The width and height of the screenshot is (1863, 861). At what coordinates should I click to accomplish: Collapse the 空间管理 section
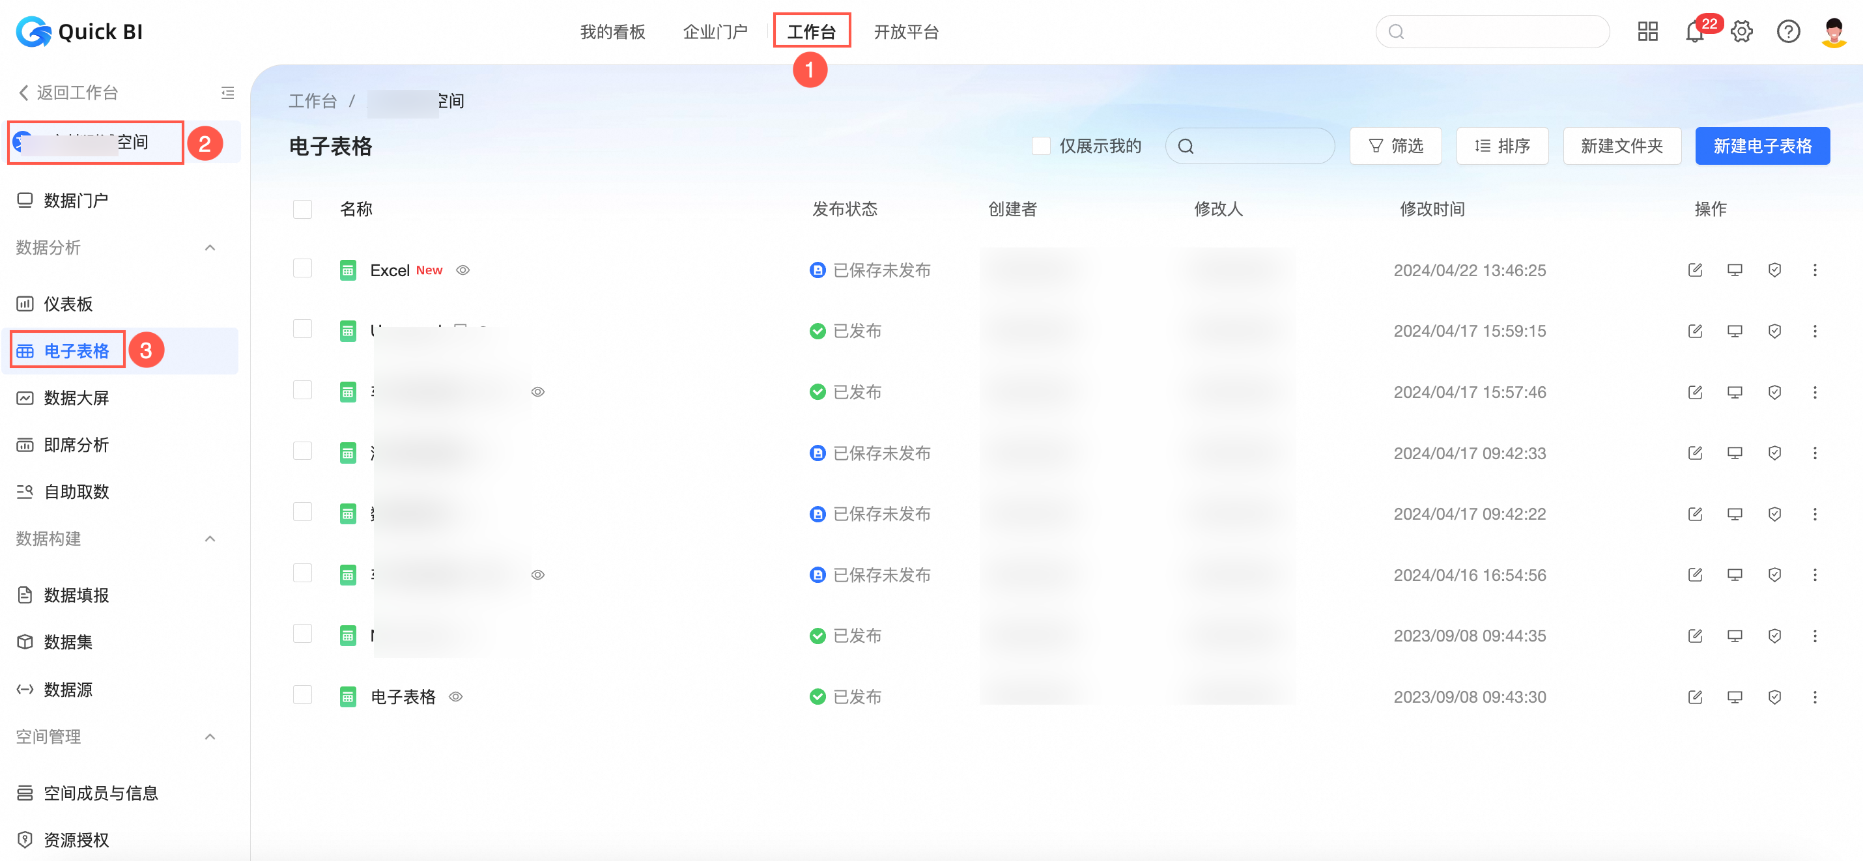click(x=210, y=737)
